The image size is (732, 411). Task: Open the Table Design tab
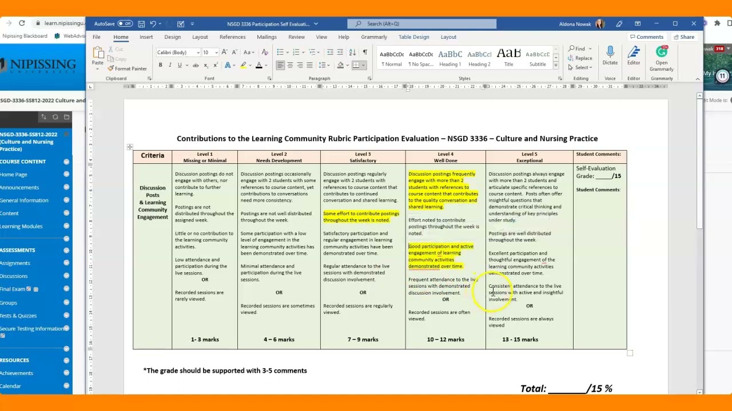pos(413,37)
